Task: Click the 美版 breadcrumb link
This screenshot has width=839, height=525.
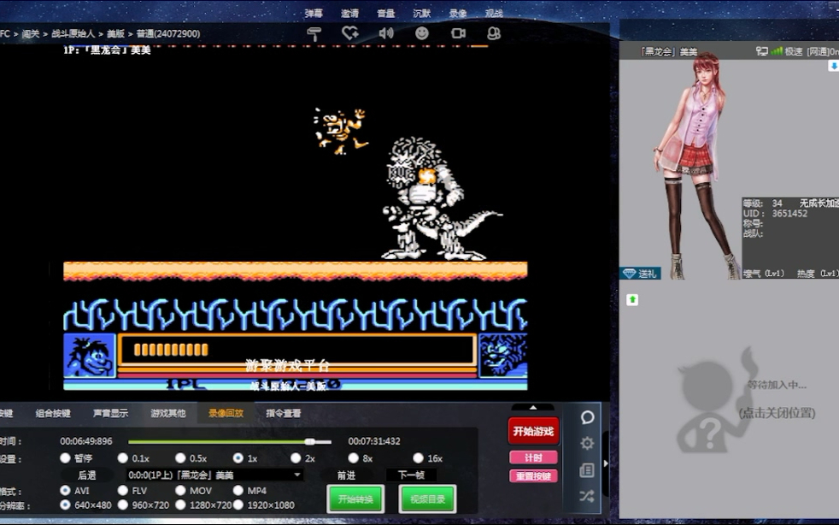Action: tap(115, 33)
